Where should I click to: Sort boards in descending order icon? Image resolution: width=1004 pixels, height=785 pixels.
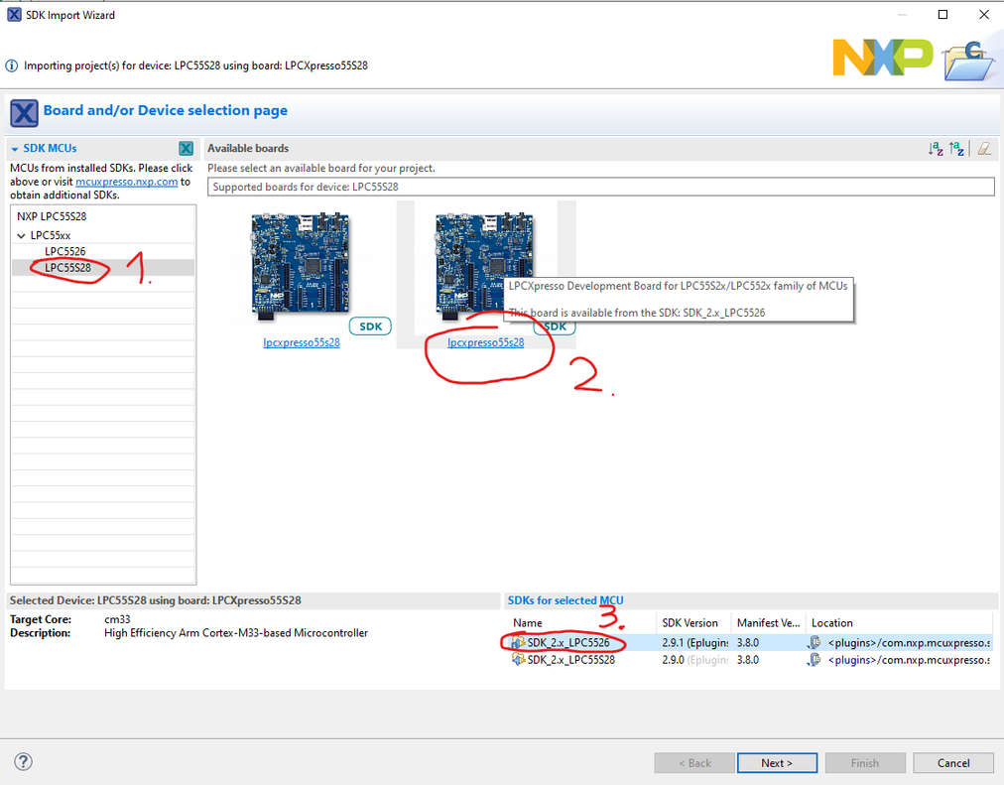click(956, 149)
